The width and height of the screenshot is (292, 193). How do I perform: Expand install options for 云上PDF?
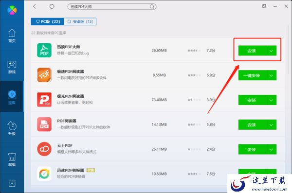click(271, 149)
